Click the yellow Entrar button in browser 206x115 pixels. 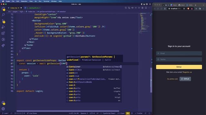pyautogui.click(x=179, y=67)
